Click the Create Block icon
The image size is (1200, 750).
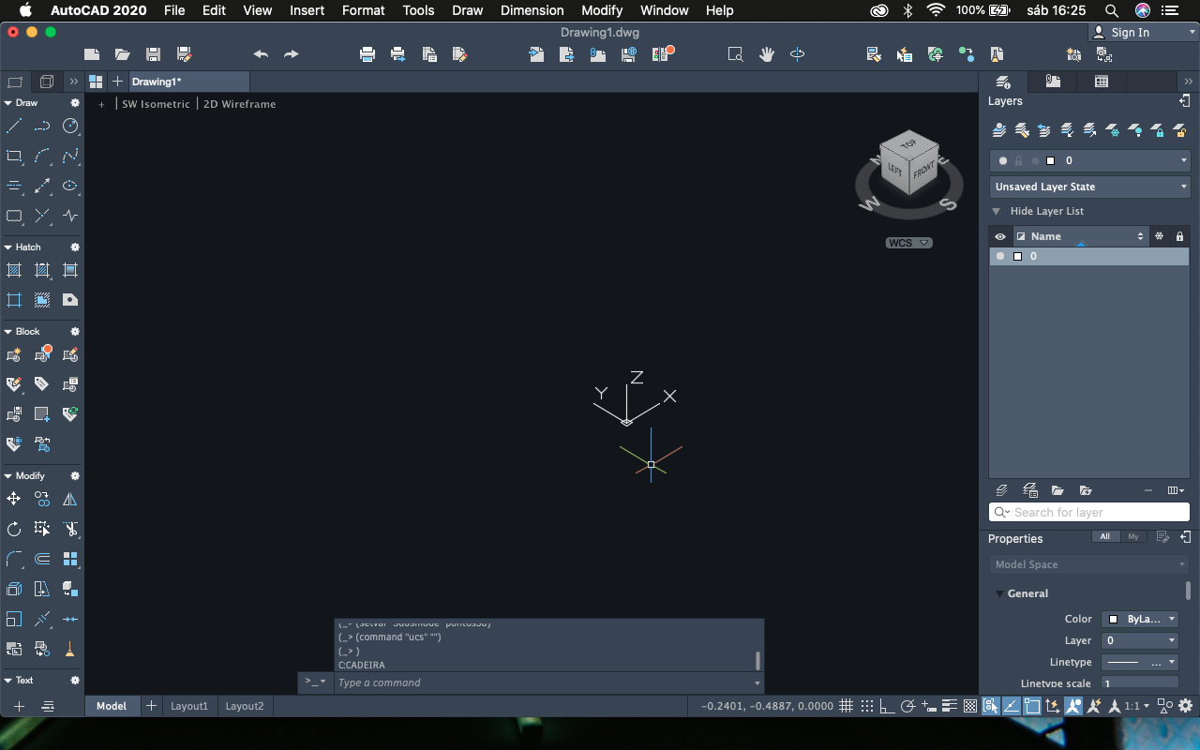click(14, 355)
